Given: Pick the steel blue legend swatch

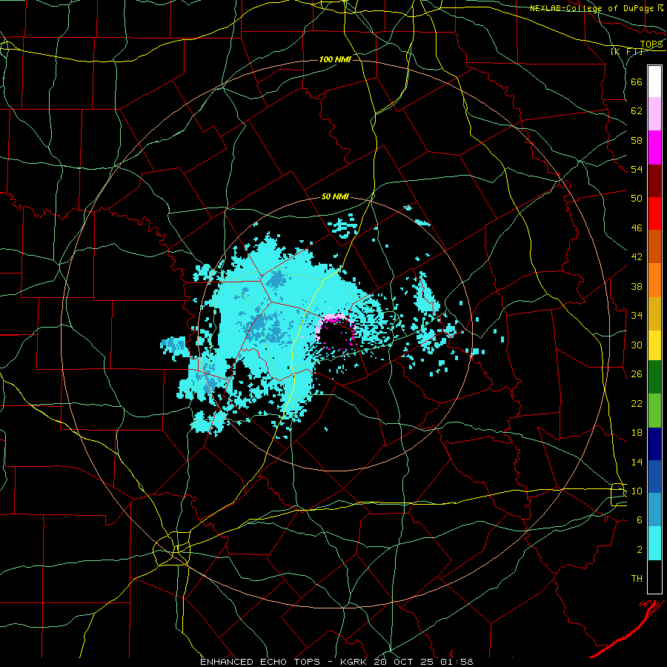Looking at the screenshot, I should coord(654,510).
